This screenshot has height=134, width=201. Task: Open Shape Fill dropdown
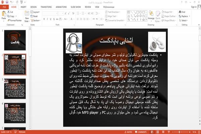(167, 12)
